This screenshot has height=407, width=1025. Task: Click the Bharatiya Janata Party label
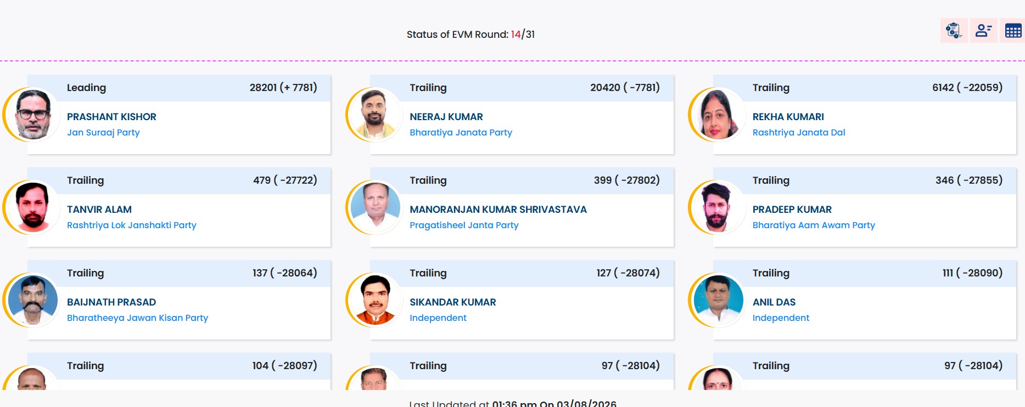click(461, 133)
